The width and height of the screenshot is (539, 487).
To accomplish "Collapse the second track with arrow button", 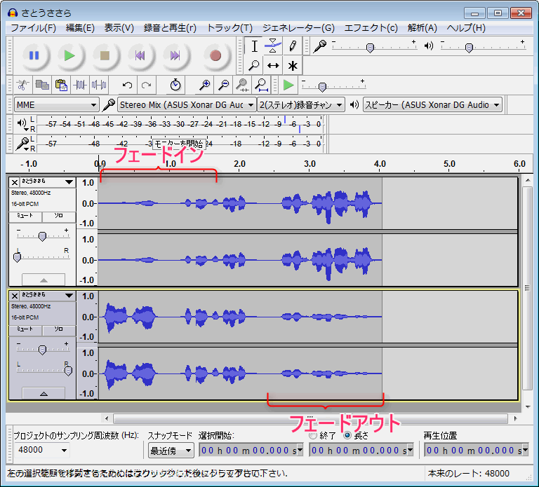I will [x=44, y=393].
